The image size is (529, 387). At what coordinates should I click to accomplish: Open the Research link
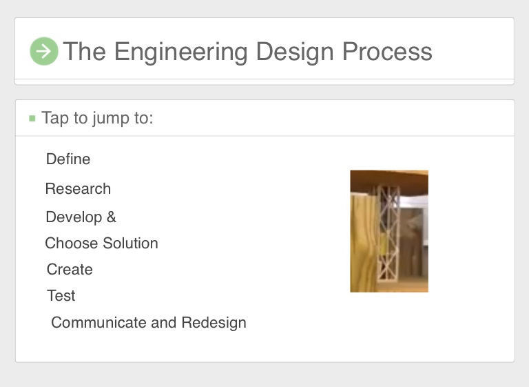click(78, 189)
